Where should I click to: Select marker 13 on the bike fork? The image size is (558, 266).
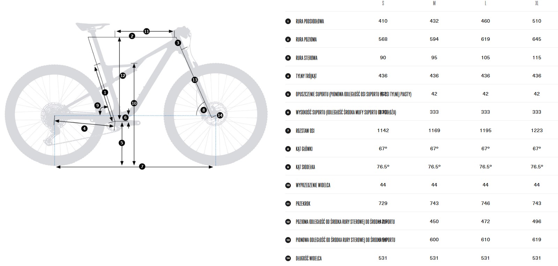pyautogui.click(x=195, y=80)
